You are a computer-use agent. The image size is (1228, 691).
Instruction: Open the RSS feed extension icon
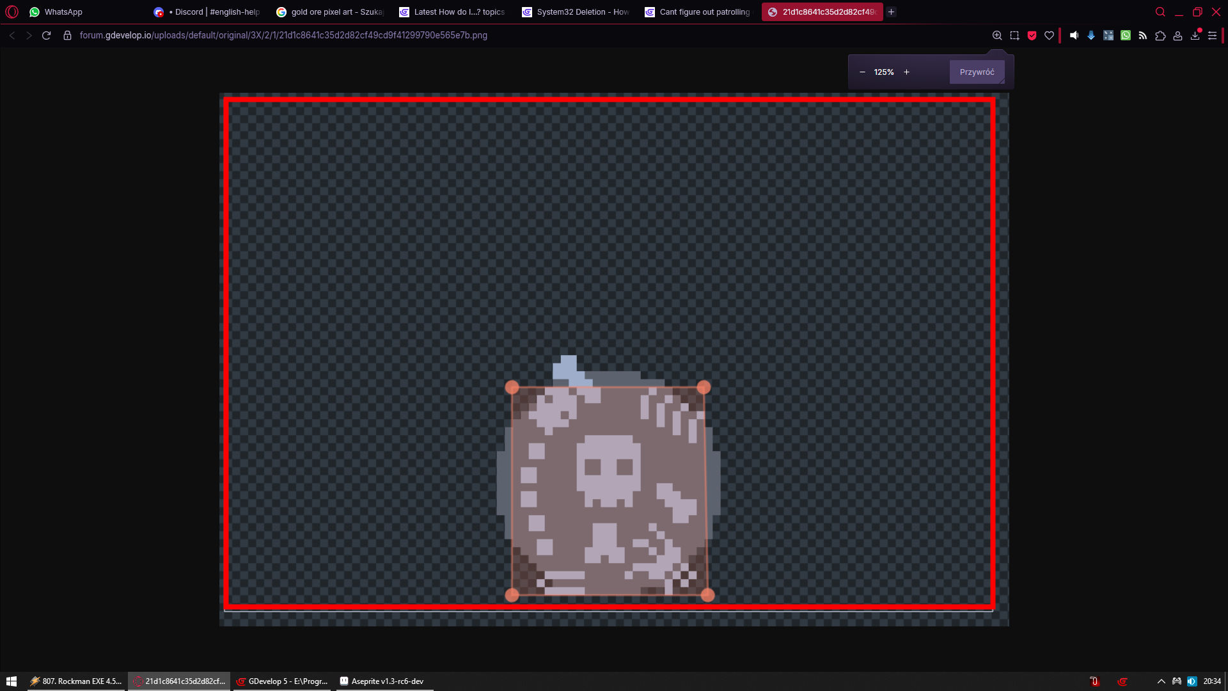coord(1143,35)
